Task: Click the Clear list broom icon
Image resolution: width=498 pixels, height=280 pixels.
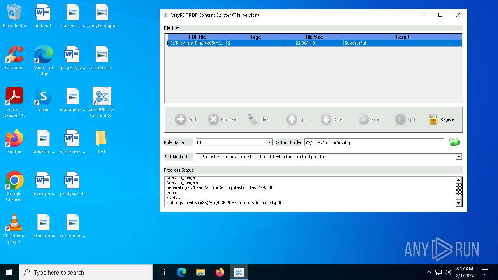Action: point(253,119)
